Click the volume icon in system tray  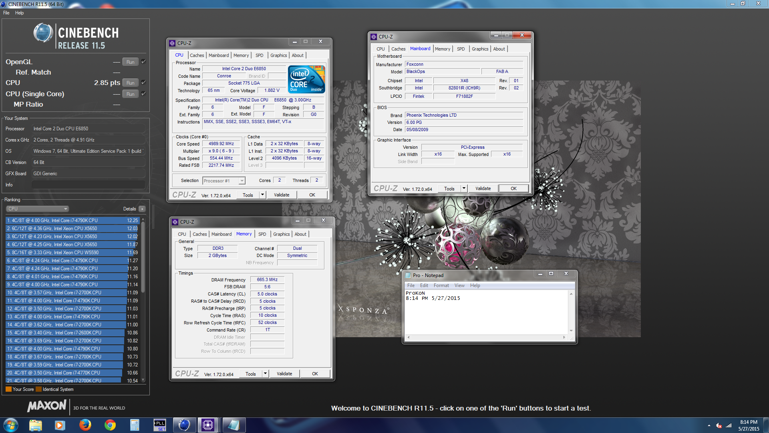pyautogui.click(x=719, y=425)
